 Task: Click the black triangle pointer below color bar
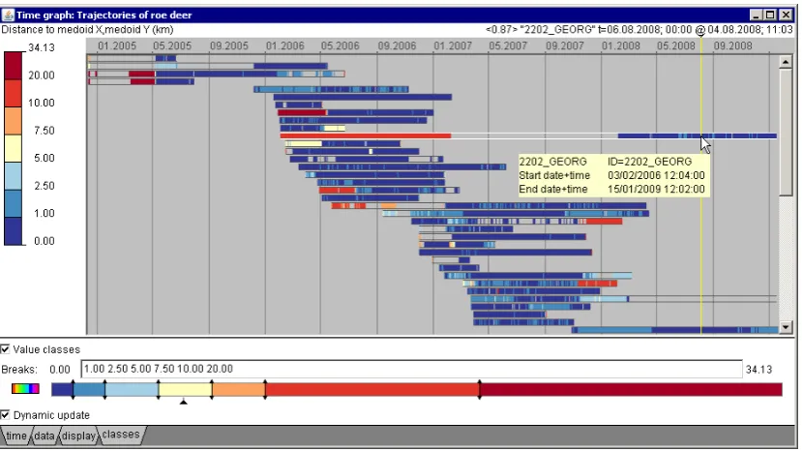(183, 402)
